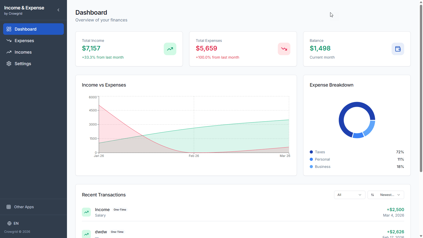Viewport: 423px width, 238px height.
Task: Open the Expenses section
Action: point(24,41)
